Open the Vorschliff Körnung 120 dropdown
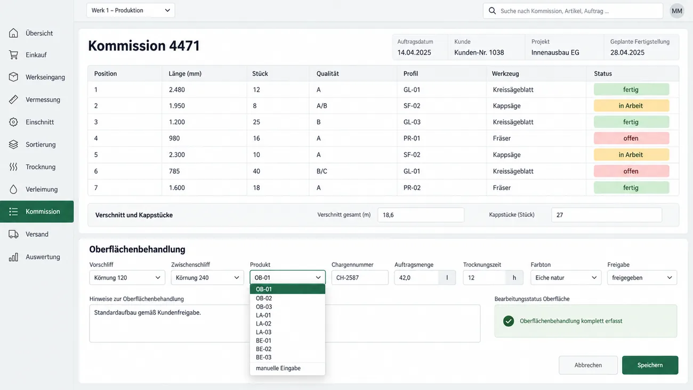 tap(127, 278)
